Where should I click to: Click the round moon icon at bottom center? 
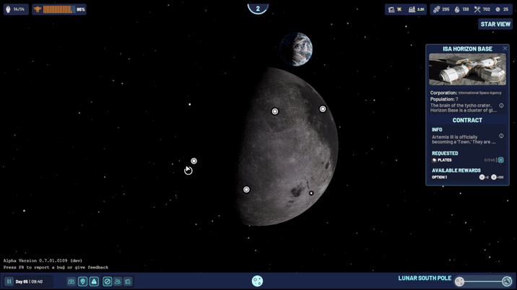tap(257, 281)
